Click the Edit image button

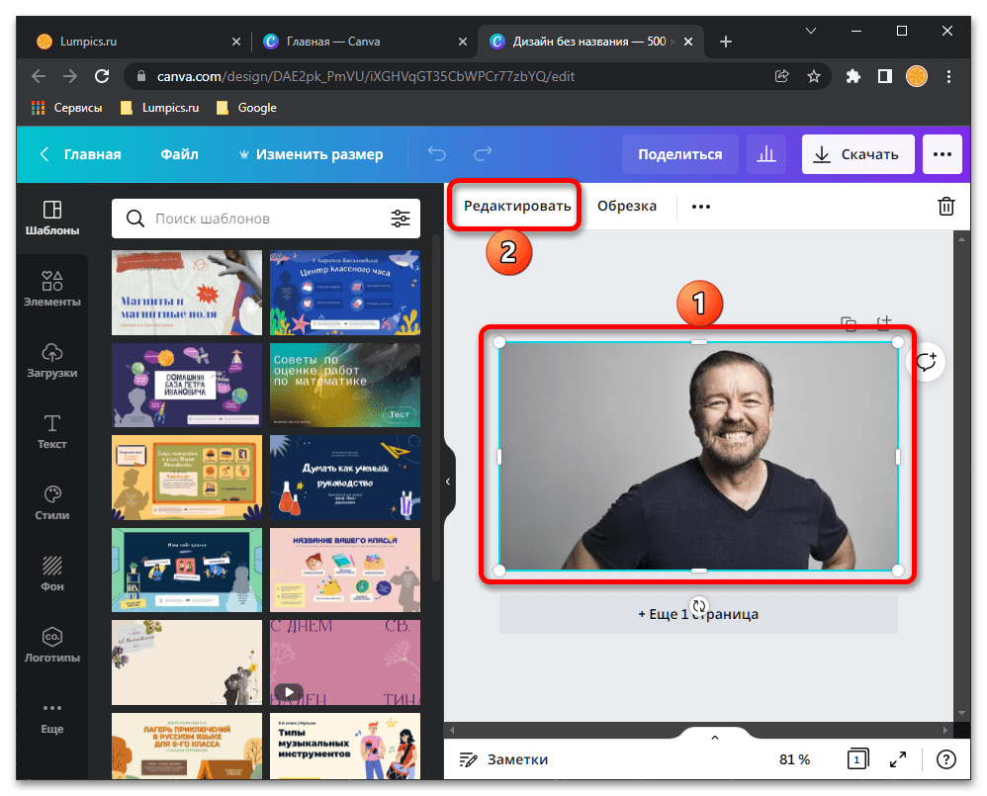[517, 207]
